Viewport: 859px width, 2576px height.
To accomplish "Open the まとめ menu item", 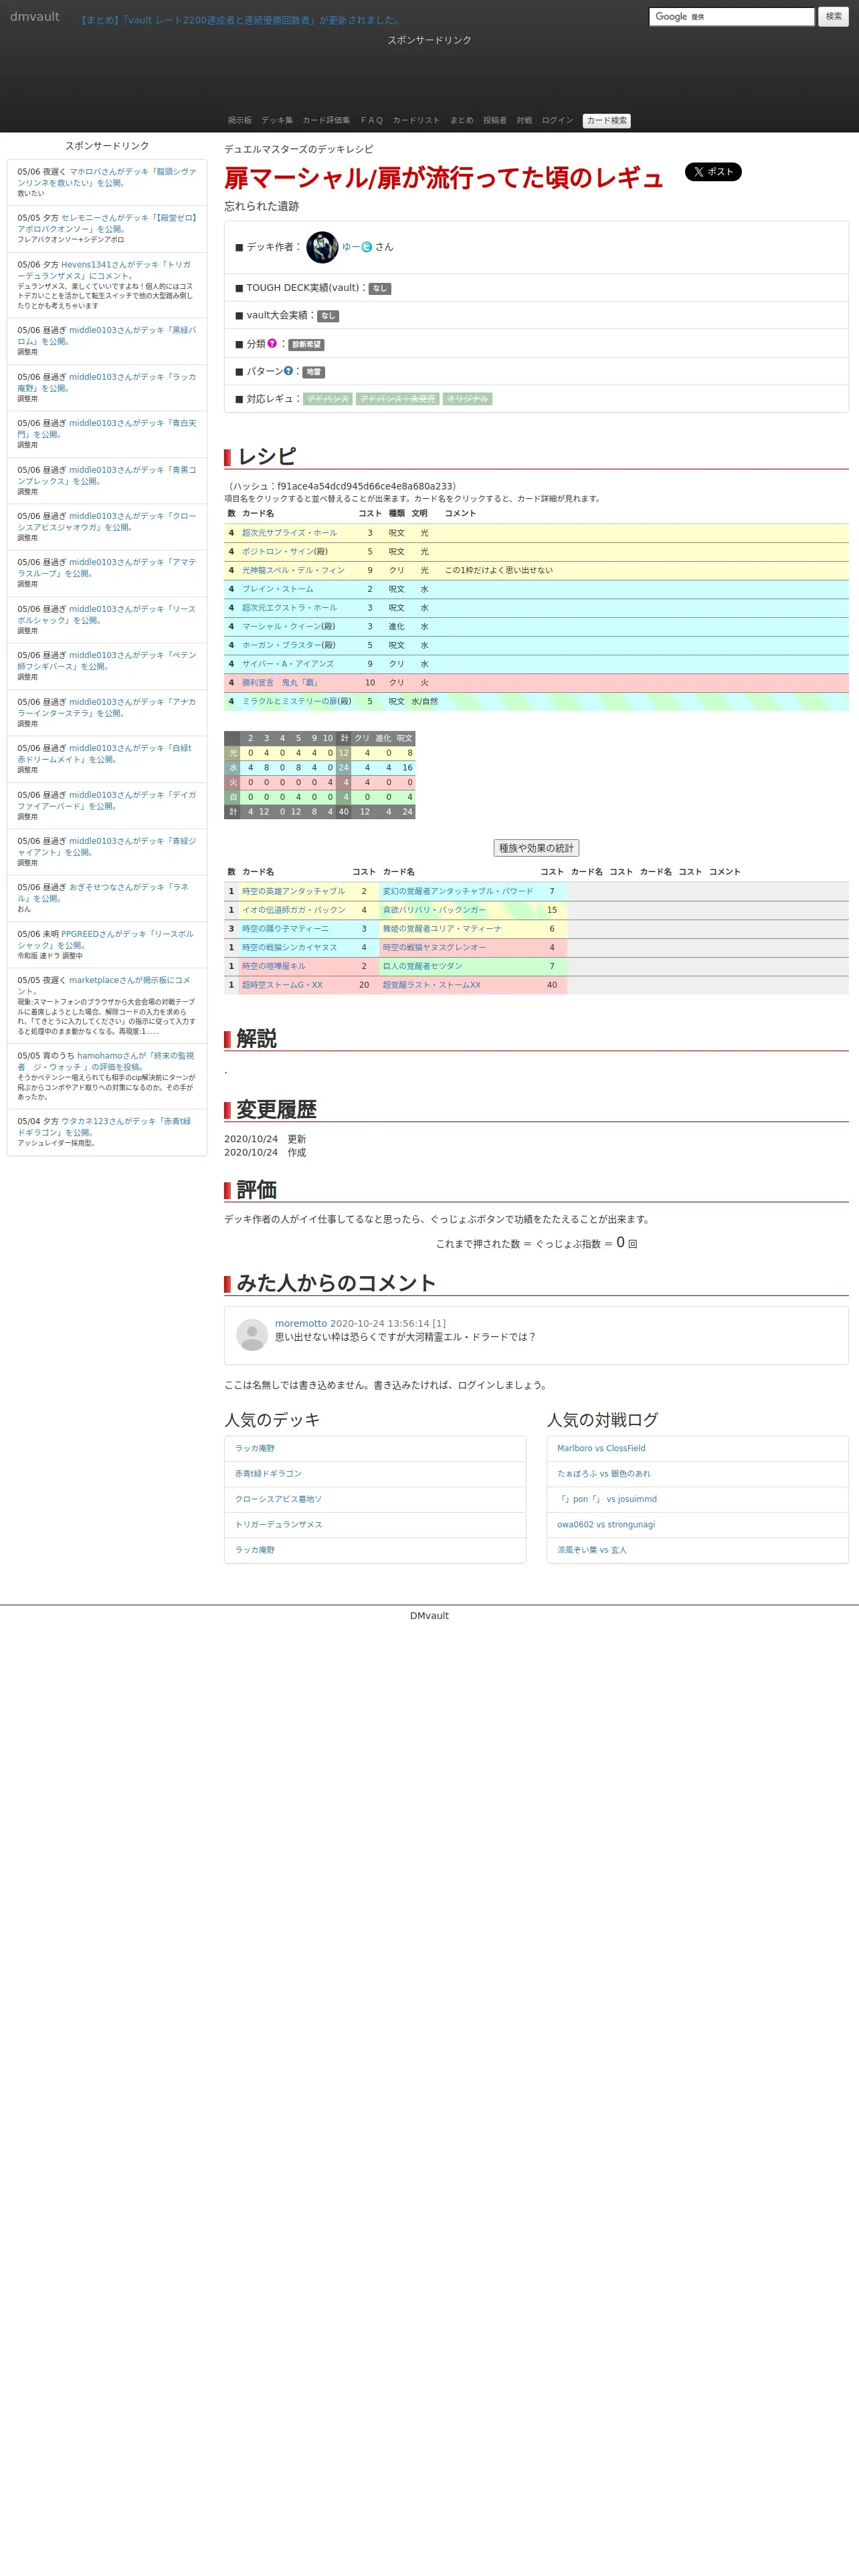I will pos(461,120).
